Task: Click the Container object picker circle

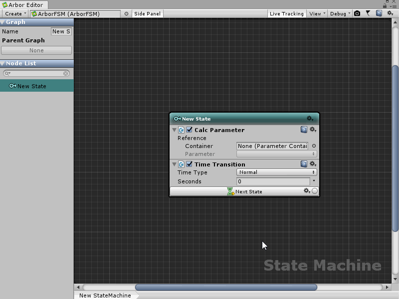Action: (314, 146)
